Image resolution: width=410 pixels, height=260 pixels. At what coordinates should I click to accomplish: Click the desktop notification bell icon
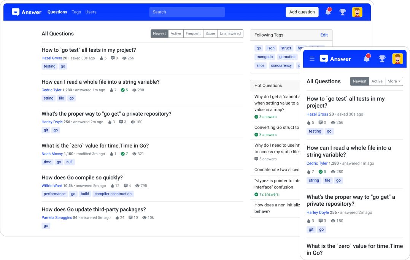328,12
